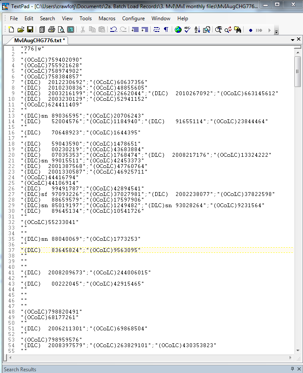The height and width of the screenshot is (373, 303).
Task: Open the Macros menu
Action: pos(107,19)
